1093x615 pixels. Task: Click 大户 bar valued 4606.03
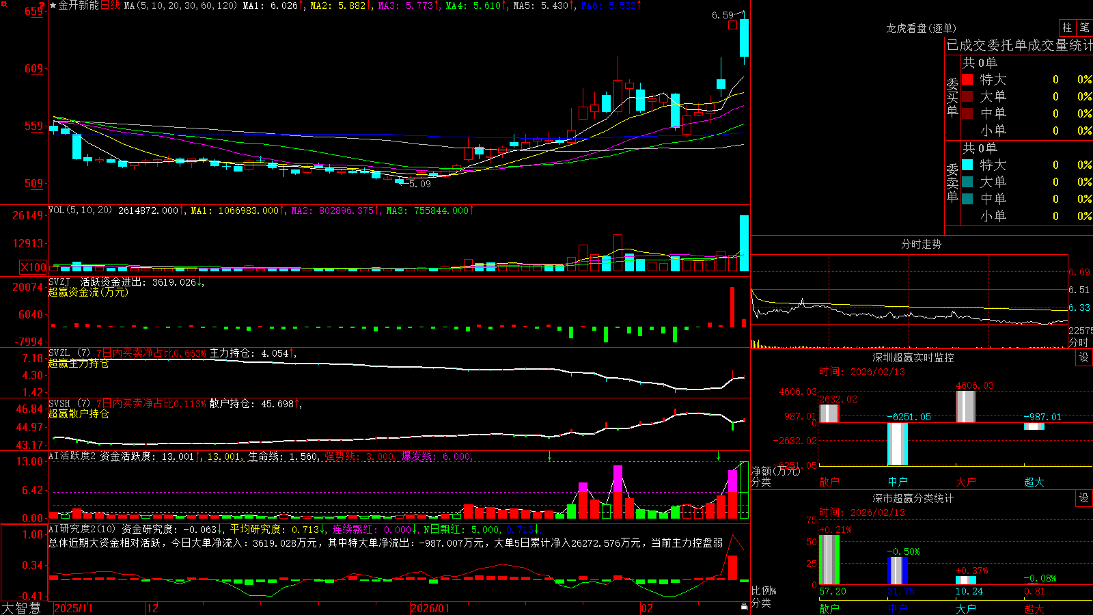coord(965,407)
